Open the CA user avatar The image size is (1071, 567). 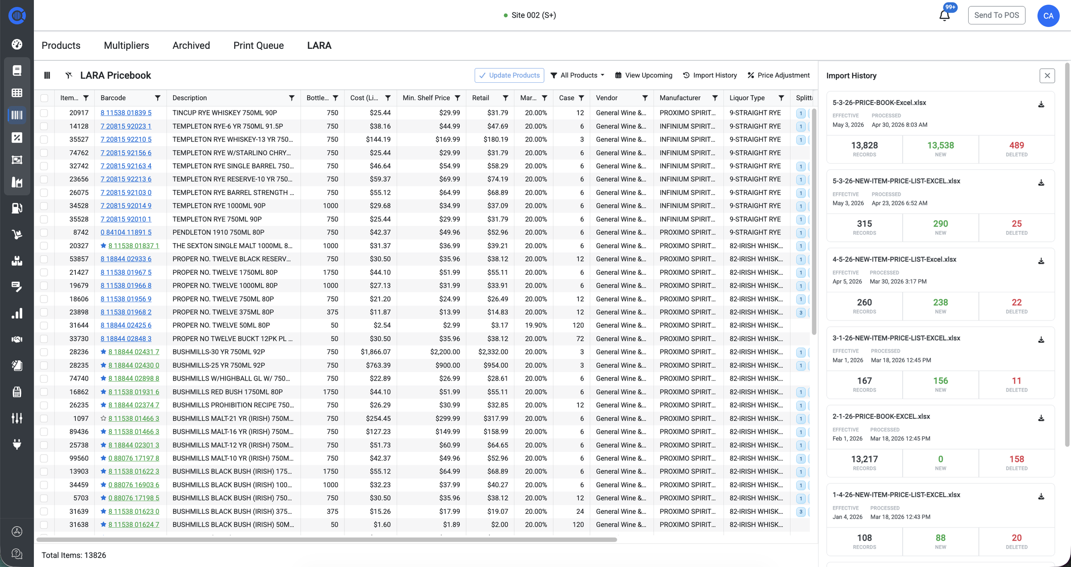(1048, 15)
